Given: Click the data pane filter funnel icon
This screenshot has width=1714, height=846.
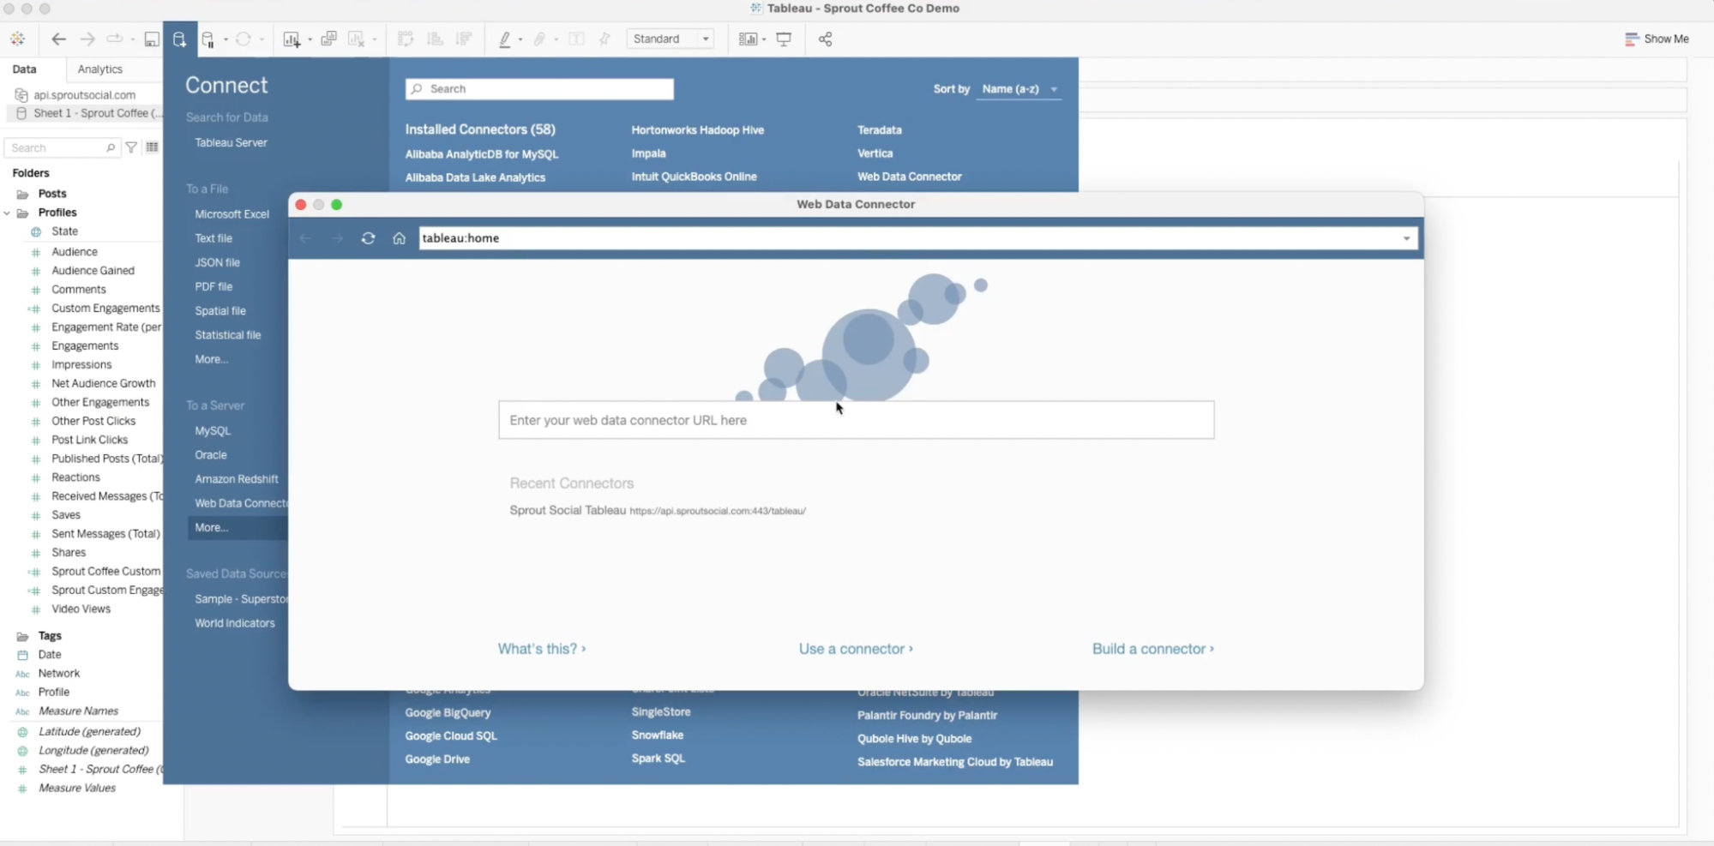Looking at the screenshot, I should [131, 147].
